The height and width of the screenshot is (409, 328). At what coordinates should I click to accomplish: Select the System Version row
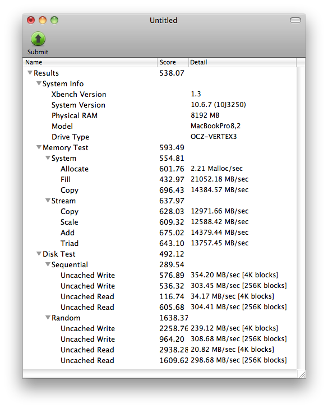(160, 105)
